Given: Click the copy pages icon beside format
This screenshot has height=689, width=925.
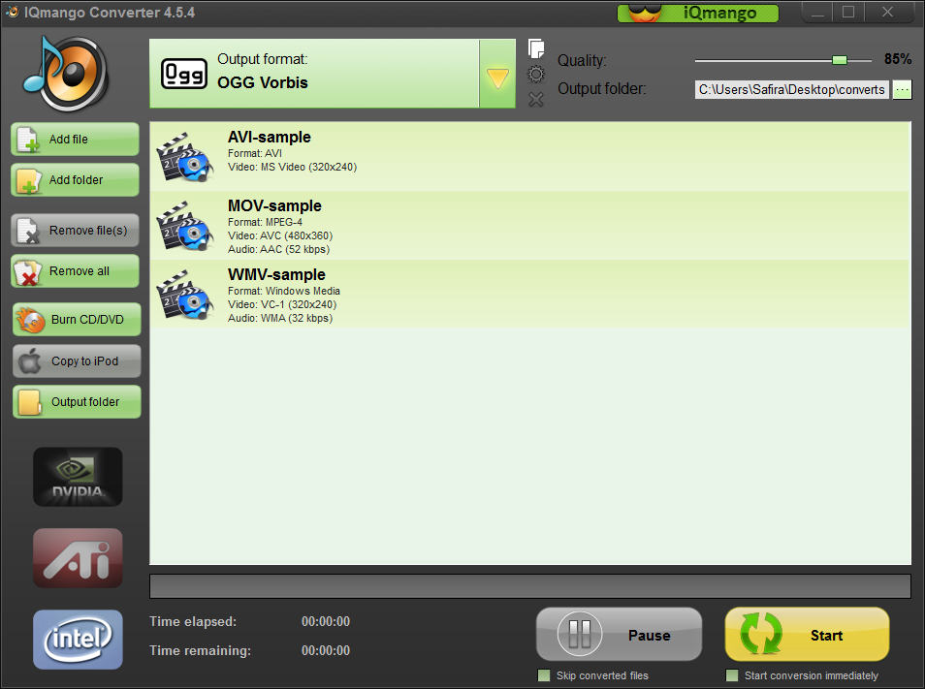Looking at the screenshot, I should 535,48.
